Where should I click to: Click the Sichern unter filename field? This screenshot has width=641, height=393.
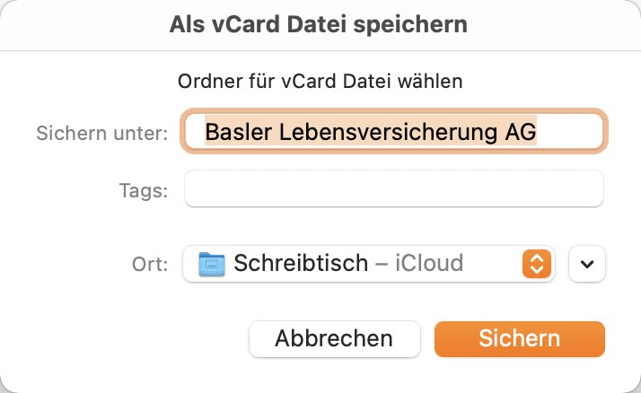(x=394, y=131)
